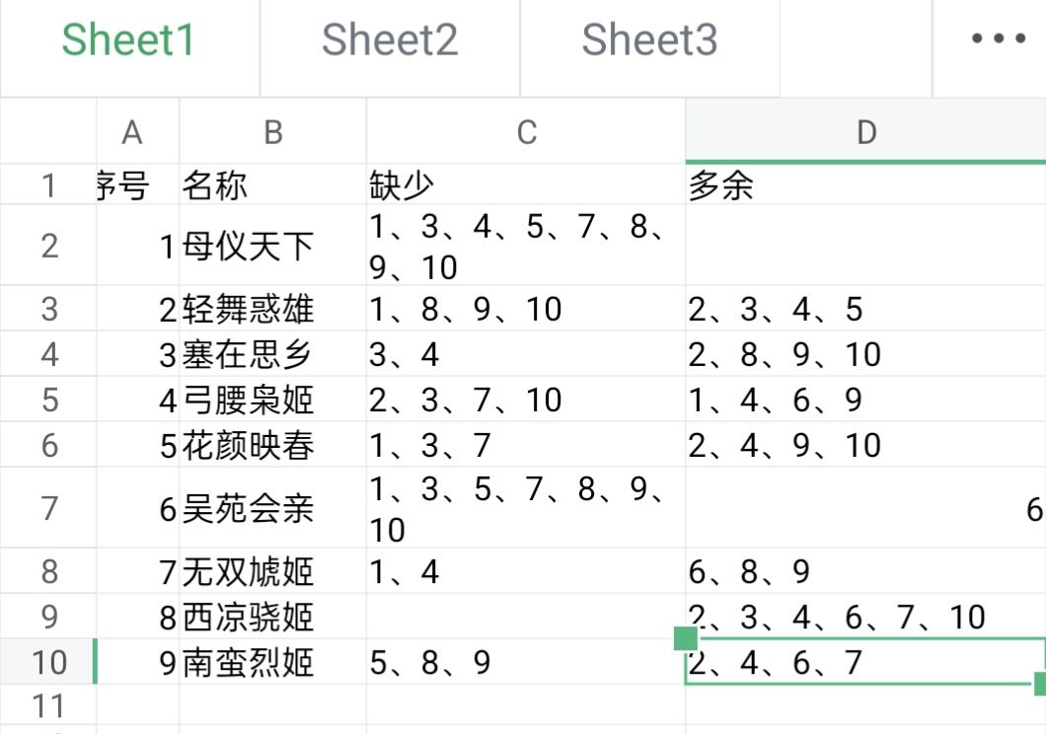Select the 名称 header cell
Image resolution: width=1046 pixels, height=734 pixels.
[272, 184]
